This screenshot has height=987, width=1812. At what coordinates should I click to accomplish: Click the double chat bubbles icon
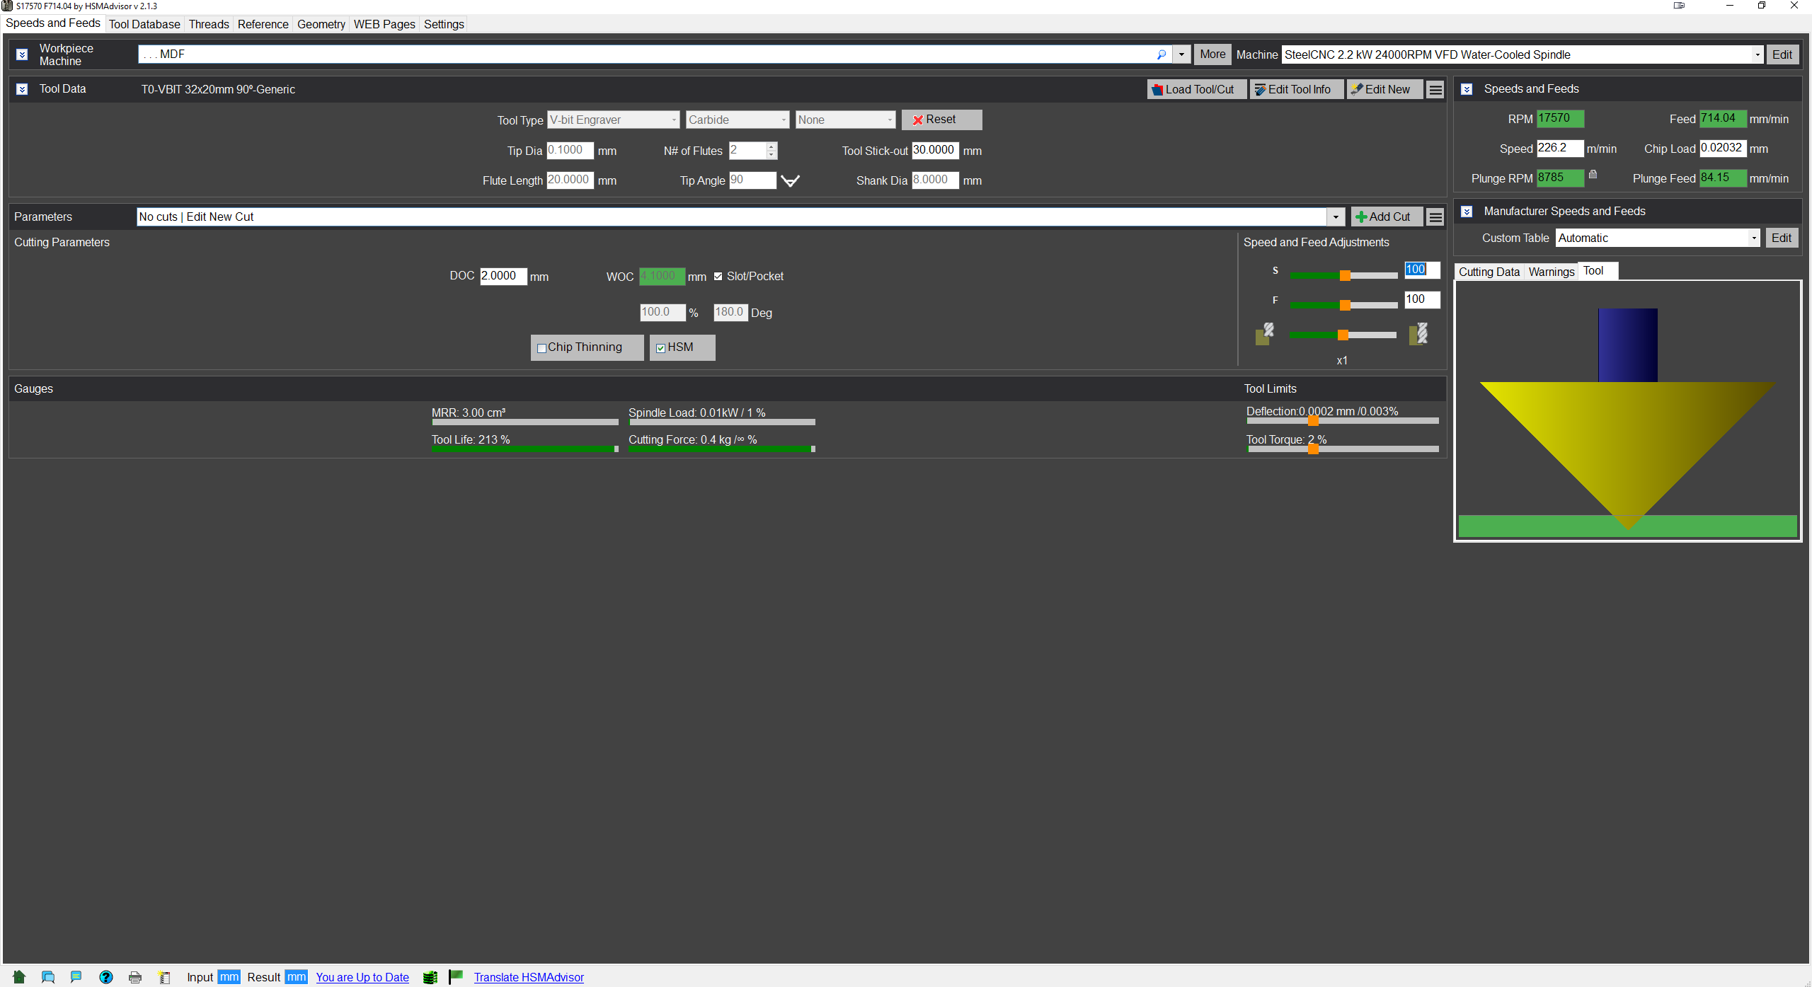48,977
